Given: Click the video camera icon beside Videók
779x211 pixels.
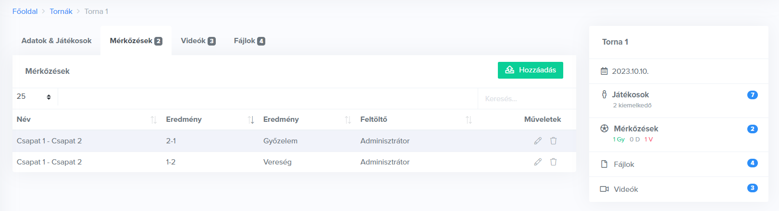Looking at the screenshot, I should (x=605, y=189).
